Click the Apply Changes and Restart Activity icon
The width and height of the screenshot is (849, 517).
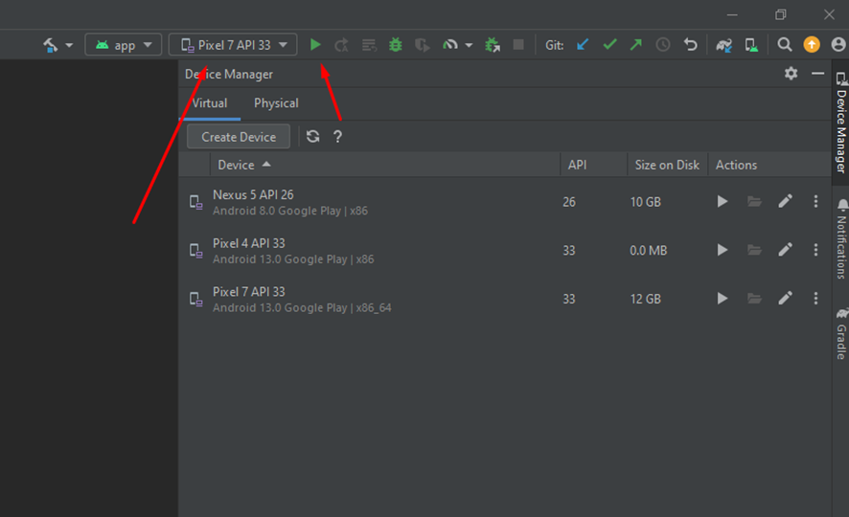341,45
